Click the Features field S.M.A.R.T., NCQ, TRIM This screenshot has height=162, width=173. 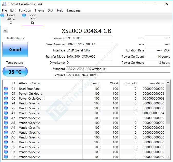118,75
